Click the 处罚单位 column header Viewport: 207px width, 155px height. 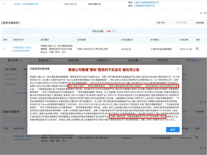point(155,40)
